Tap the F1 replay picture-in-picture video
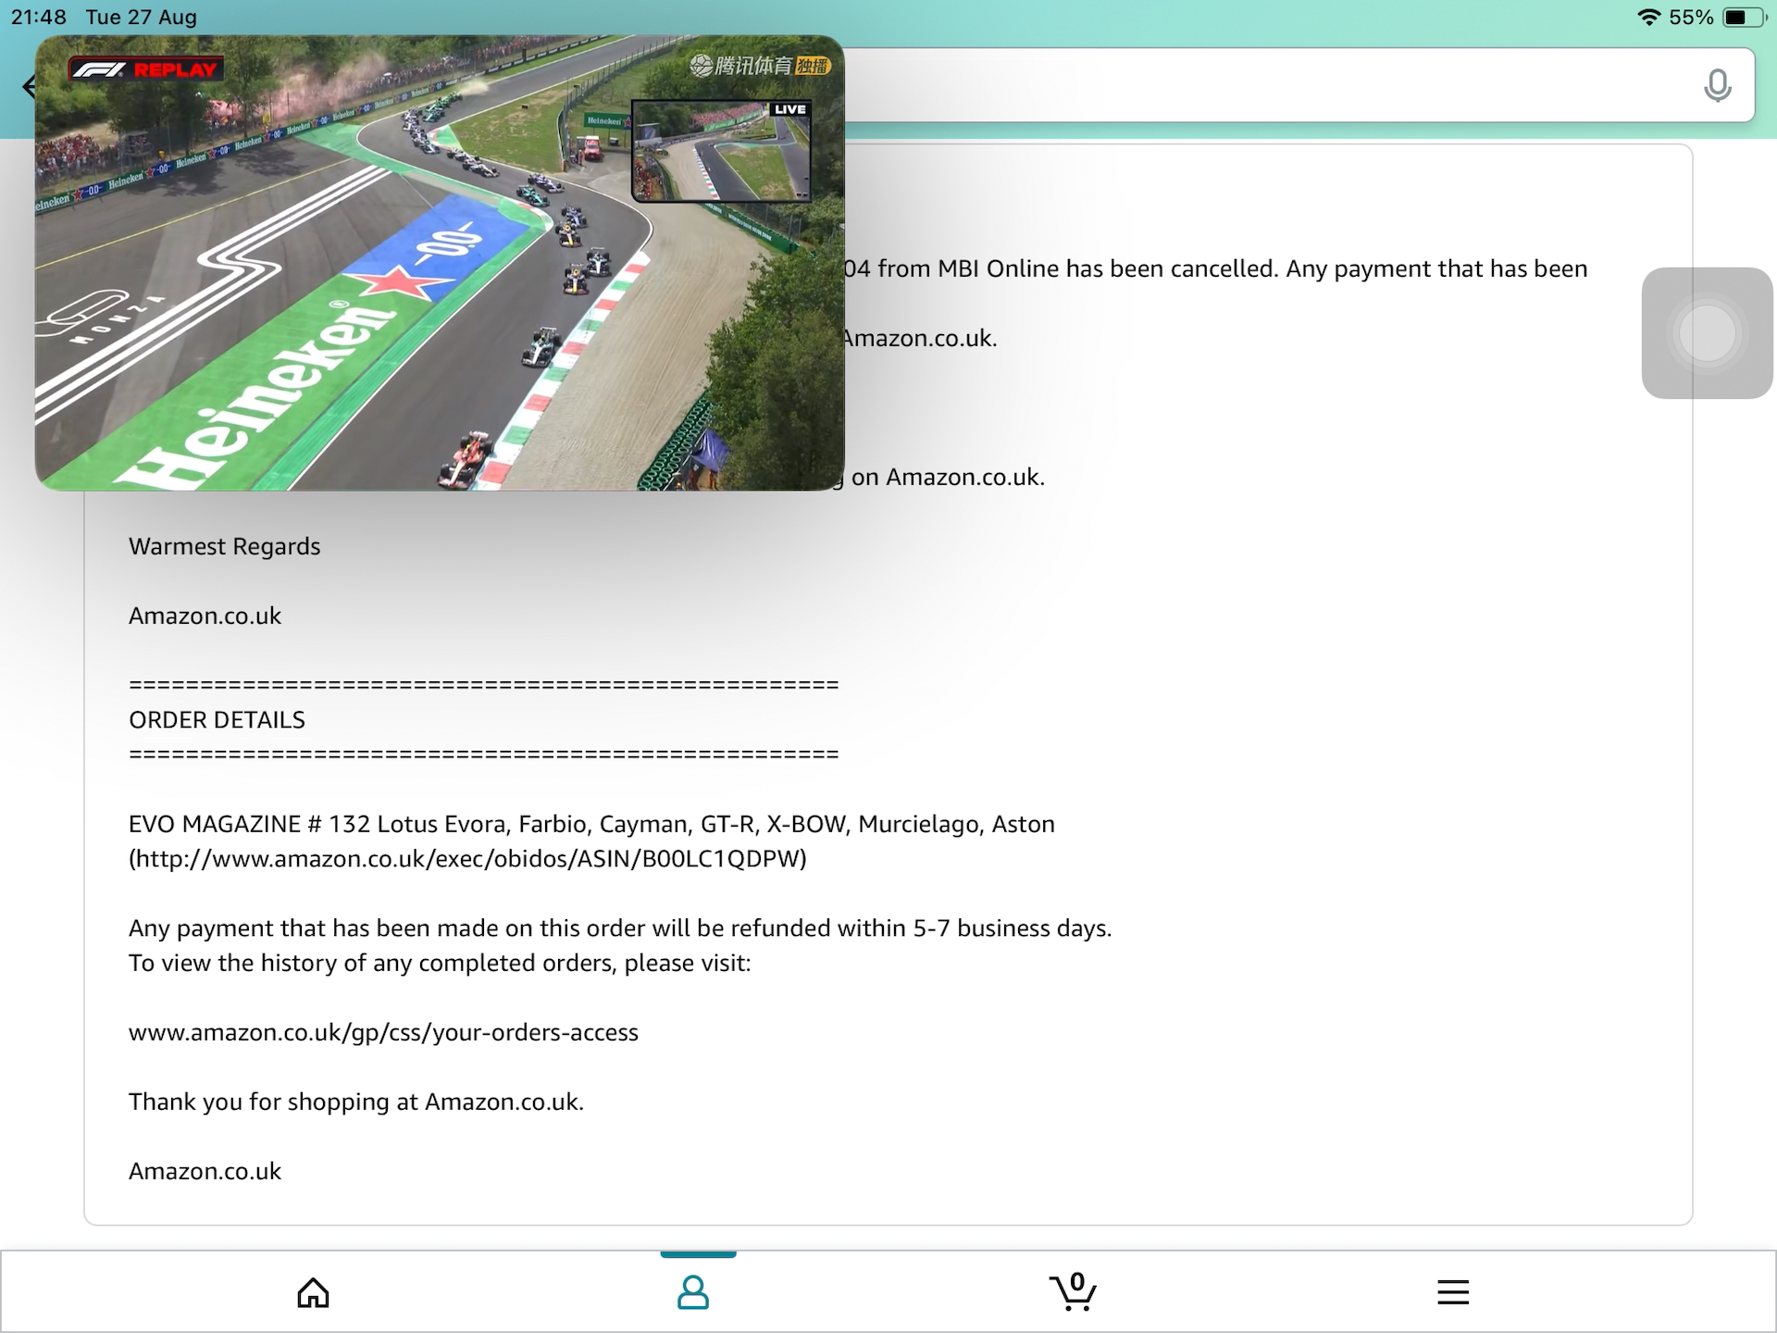The height and width of the screenshot is (1333, 1777). tap(440, 263)
